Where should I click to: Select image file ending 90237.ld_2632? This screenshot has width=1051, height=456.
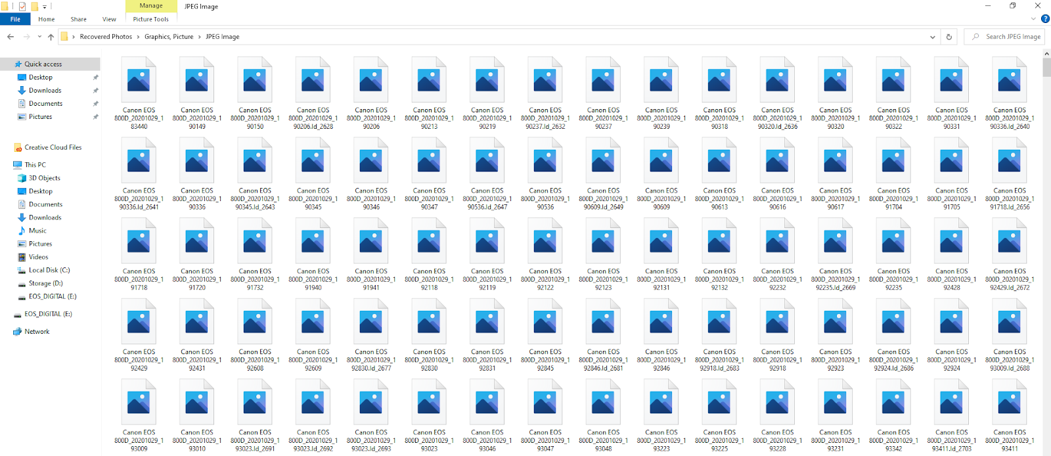coord(545,93)
